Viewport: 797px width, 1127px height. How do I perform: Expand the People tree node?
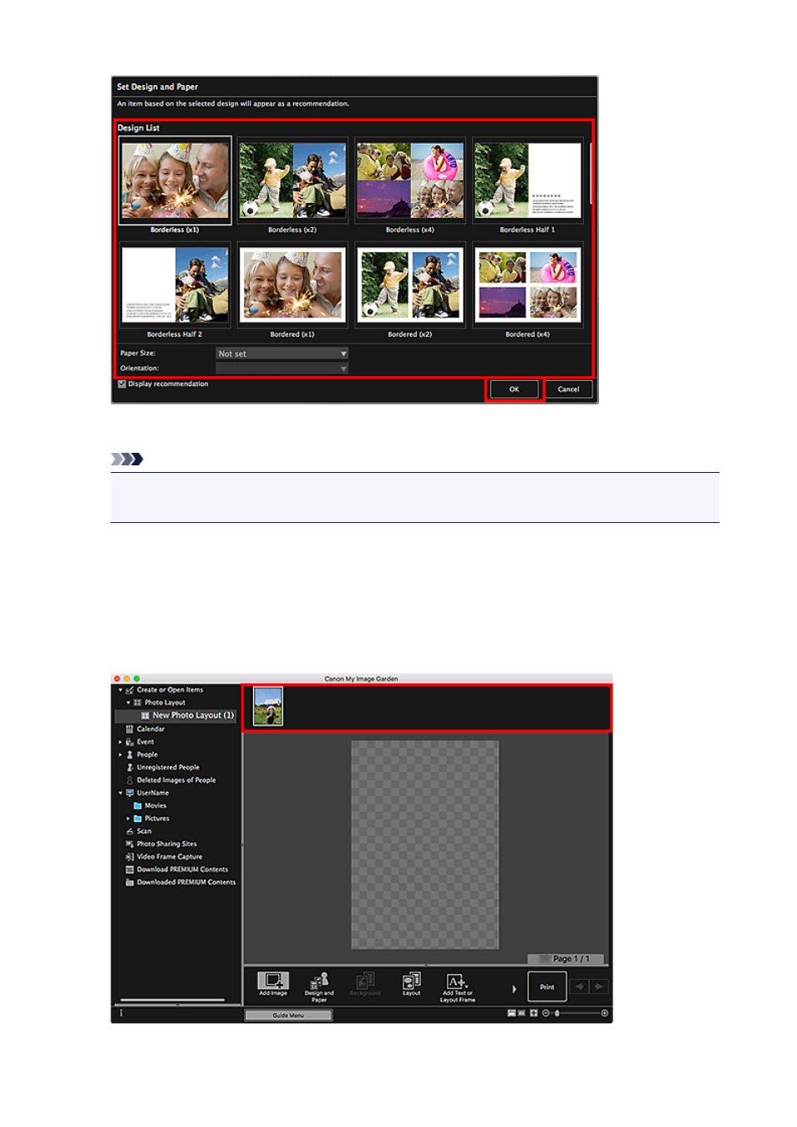click(x=120, y=754)
